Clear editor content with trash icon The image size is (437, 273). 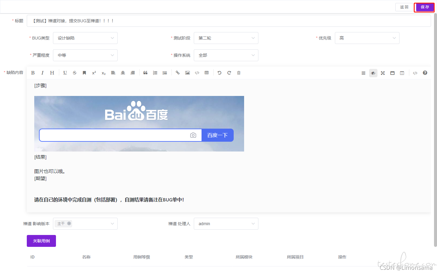click(x=239, y=73)
